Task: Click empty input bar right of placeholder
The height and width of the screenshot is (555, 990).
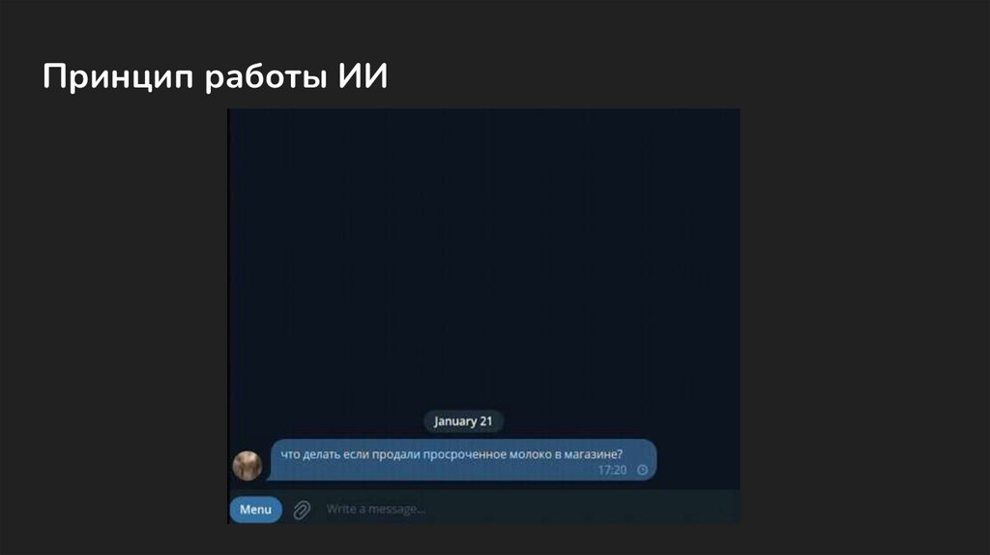Action: (x=581, y=509)
